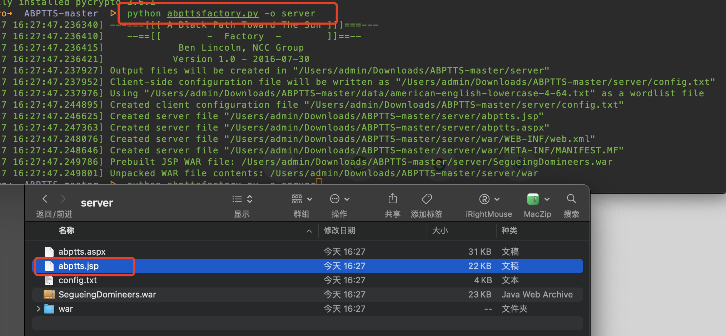Click the SegueingDomineers.war archive icon
Viewport: 726px width, 336px height.
pos(49,295)
